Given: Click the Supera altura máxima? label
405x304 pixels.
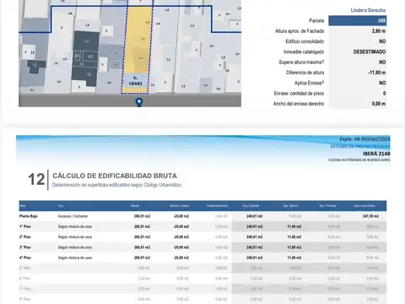Looking at the screenshot, I should 301,62.
